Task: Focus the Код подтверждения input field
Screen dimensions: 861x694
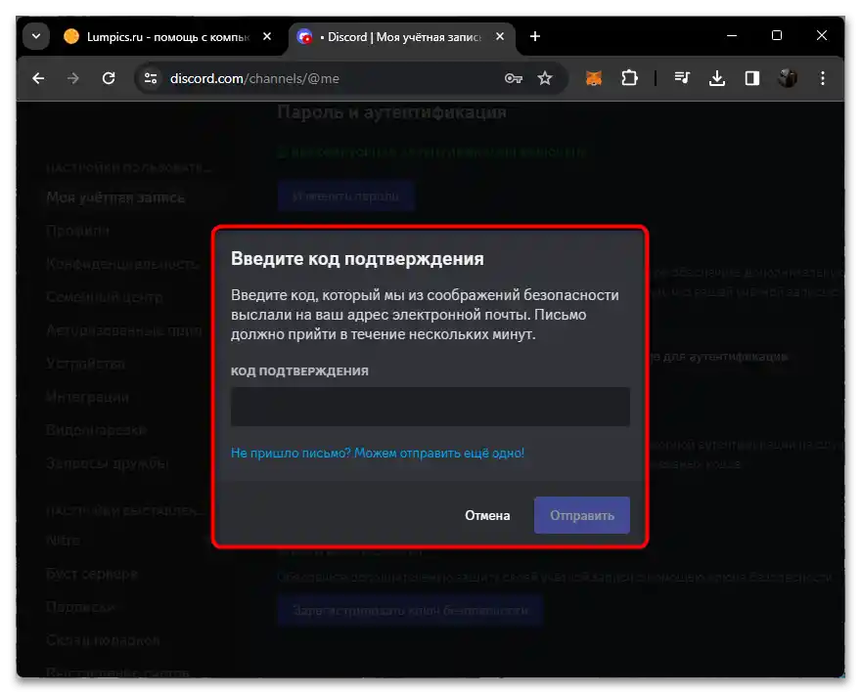Action: 430,407
